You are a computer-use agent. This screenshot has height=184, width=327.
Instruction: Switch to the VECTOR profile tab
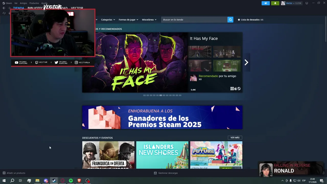(77, 8)
